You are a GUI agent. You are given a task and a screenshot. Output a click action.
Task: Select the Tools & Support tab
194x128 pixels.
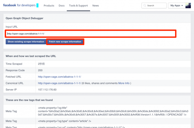coord(78,6)
